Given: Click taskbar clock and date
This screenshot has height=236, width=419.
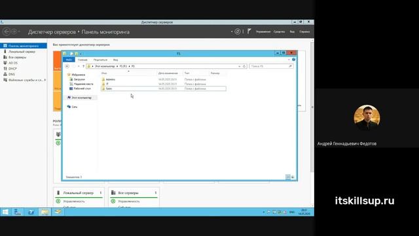Looking at the screenshot, I should [x=304, y=212].
